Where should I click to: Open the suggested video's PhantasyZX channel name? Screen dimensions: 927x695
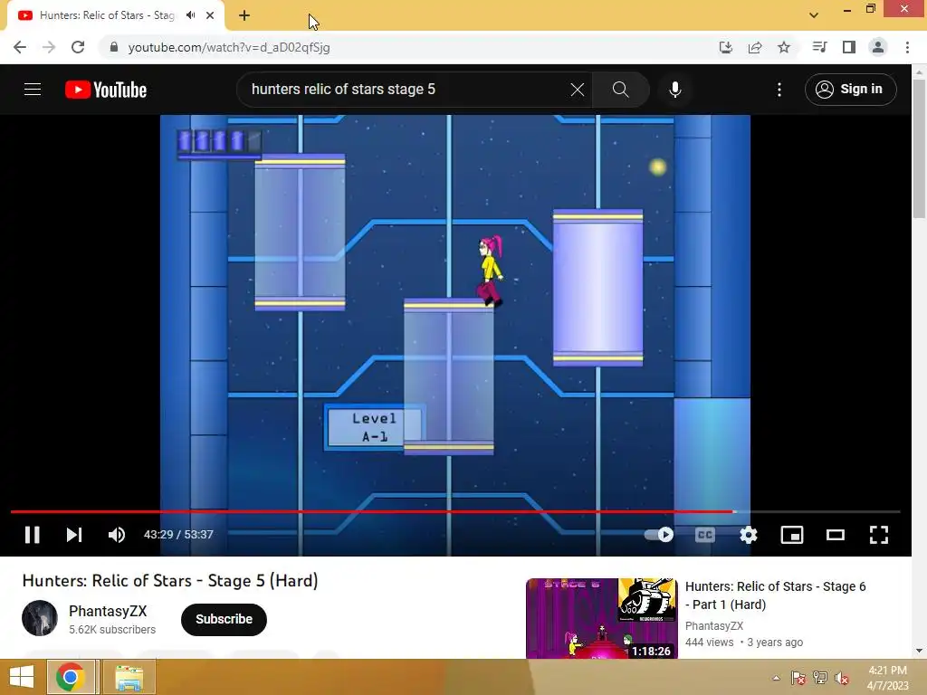(714, 626)
